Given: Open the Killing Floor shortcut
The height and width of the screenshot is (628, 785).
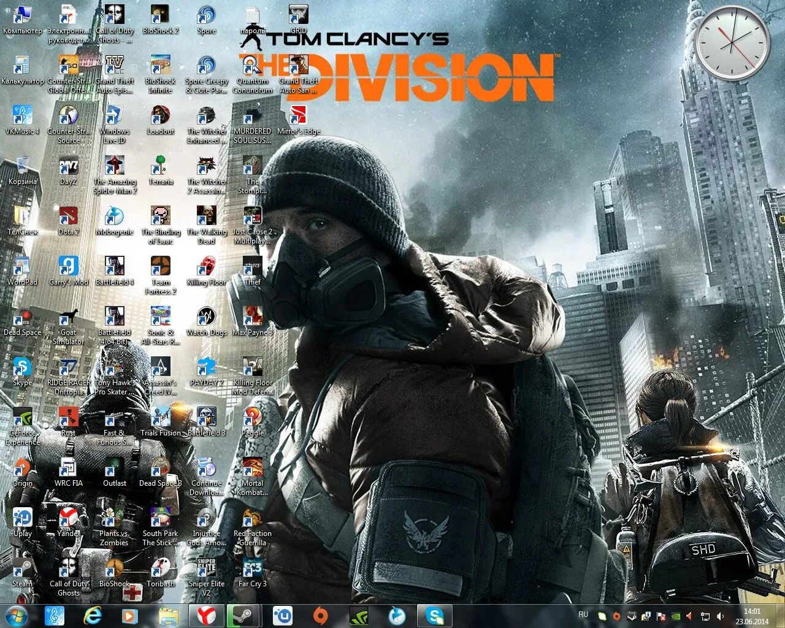Looking at the screenshot, I should [207, 271].
